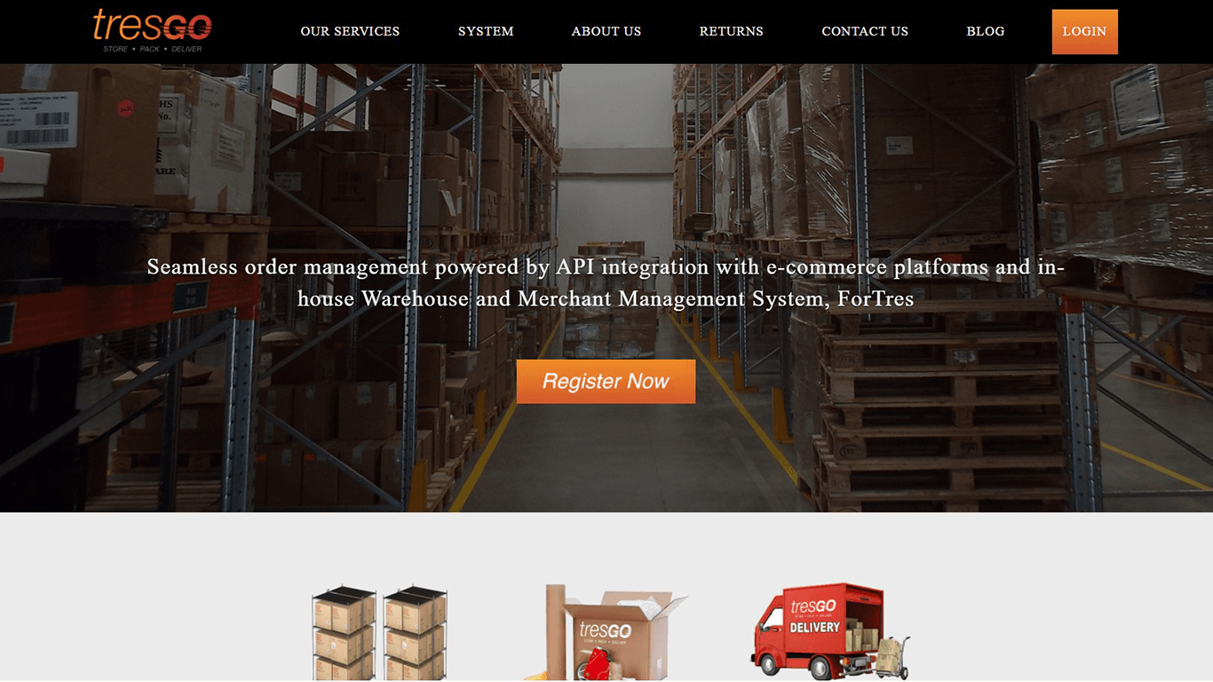The image size is (1213, 682).
Task: Click the Seamless order management headline text
Action: (x=606, y=282)
